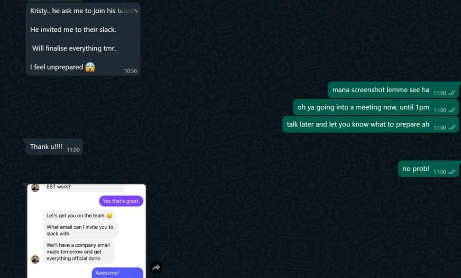The image size is (461, 278).
Task: Click check marks on 'mana screenshot lemme see ha'
Action: pos(452,93)
